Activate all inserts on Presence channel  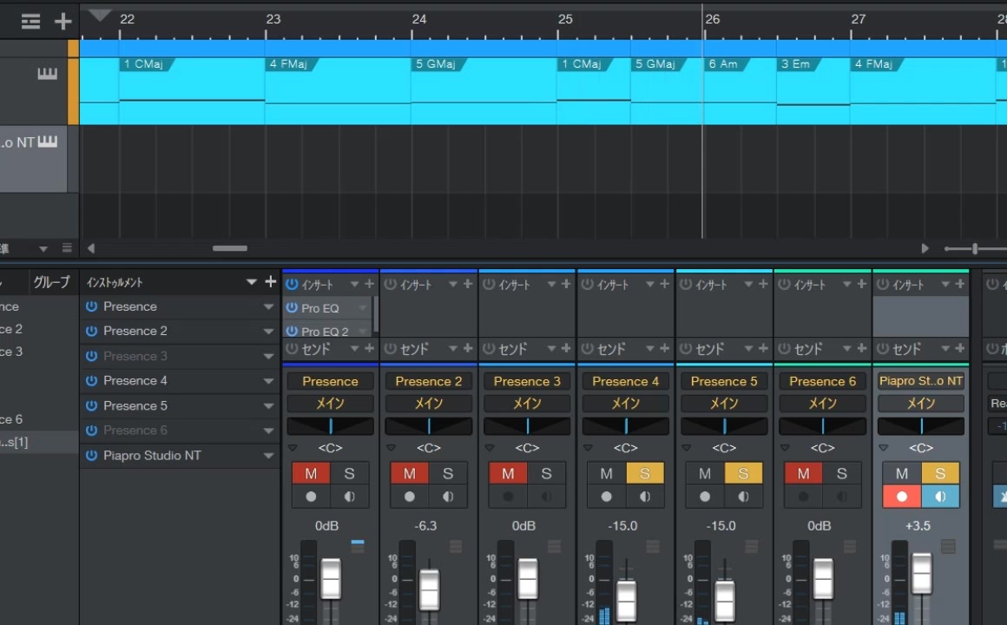pyautogui.click(x=292, y=284)
